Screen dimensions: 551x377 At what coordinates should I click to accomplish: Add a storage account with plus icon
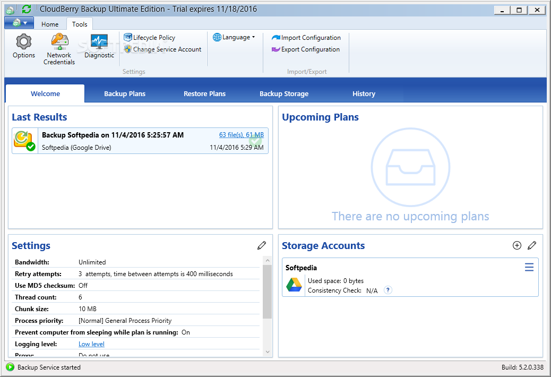[517, 245]
